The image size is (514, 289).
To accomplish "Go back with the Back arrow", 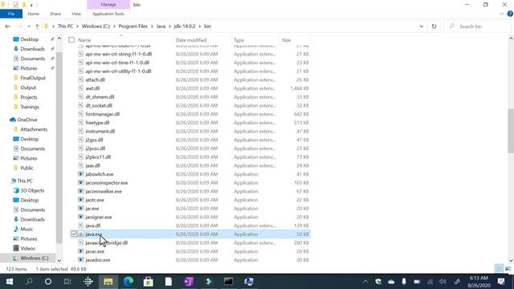I will click(x=8, y=26).
